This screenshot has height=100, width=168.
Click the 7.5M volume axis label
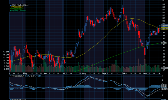pyautogui.click(x=6, y=63)
